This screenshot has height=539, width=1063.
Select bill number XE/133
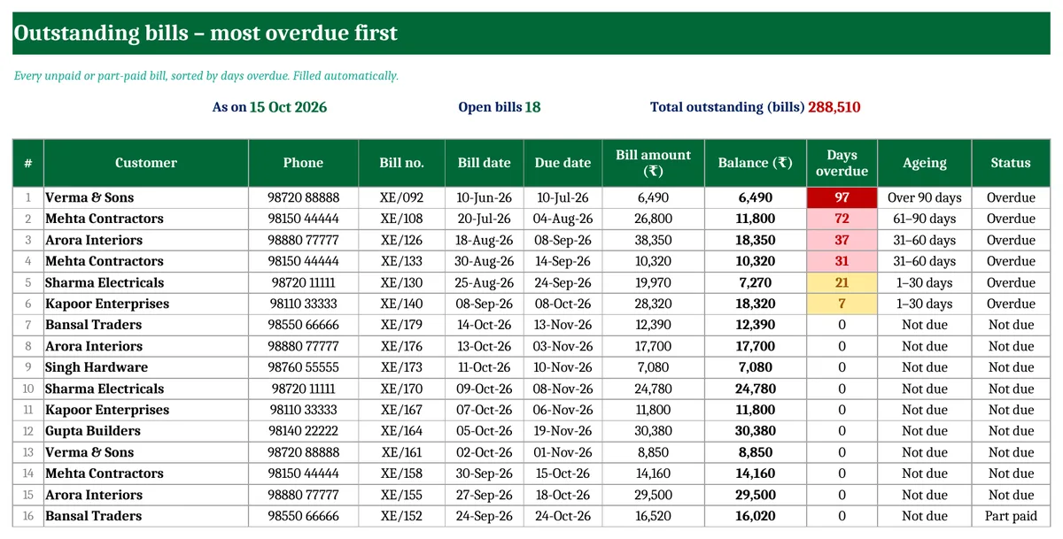[x=402, y=261]
